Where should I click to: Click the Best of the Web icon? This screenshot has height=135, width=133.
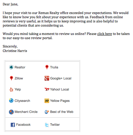pyautogui.click(x=47, y=112)
